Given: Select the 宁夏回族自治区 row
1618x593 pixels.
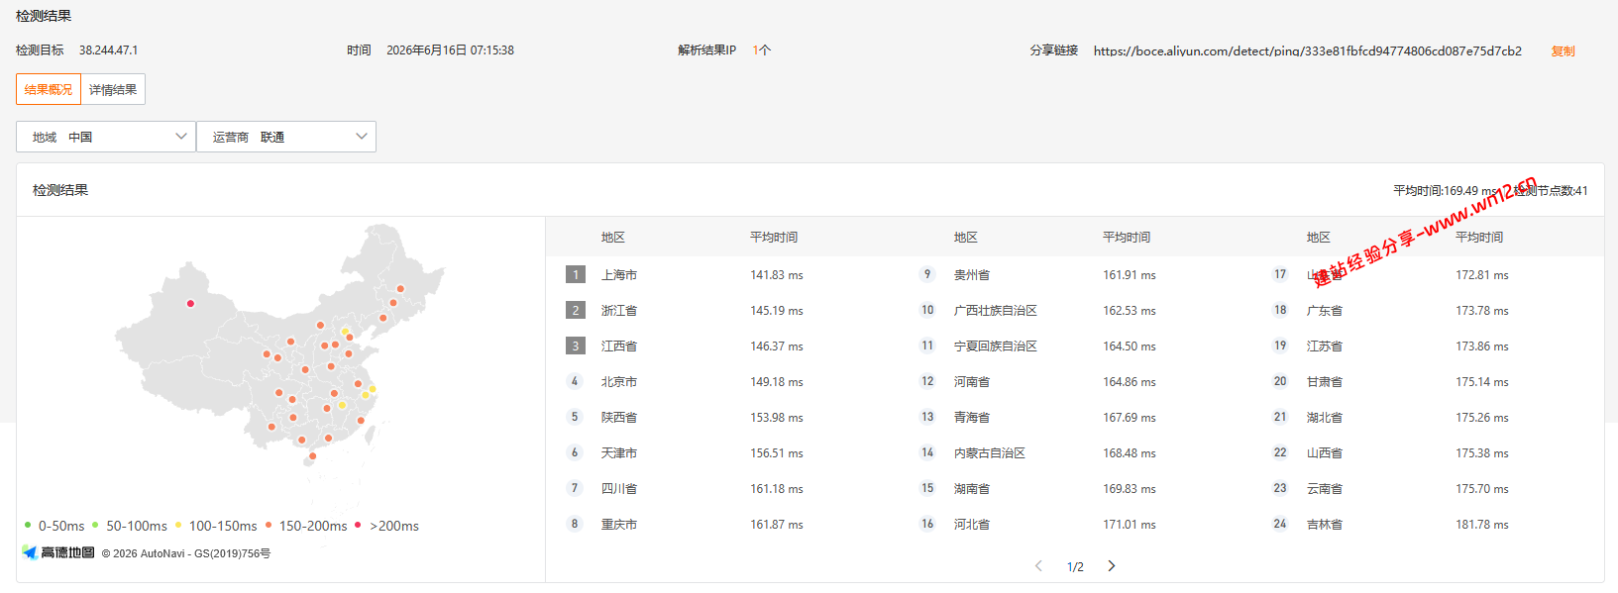Looking at the screenshot, I should click(x=1074, y=346).
